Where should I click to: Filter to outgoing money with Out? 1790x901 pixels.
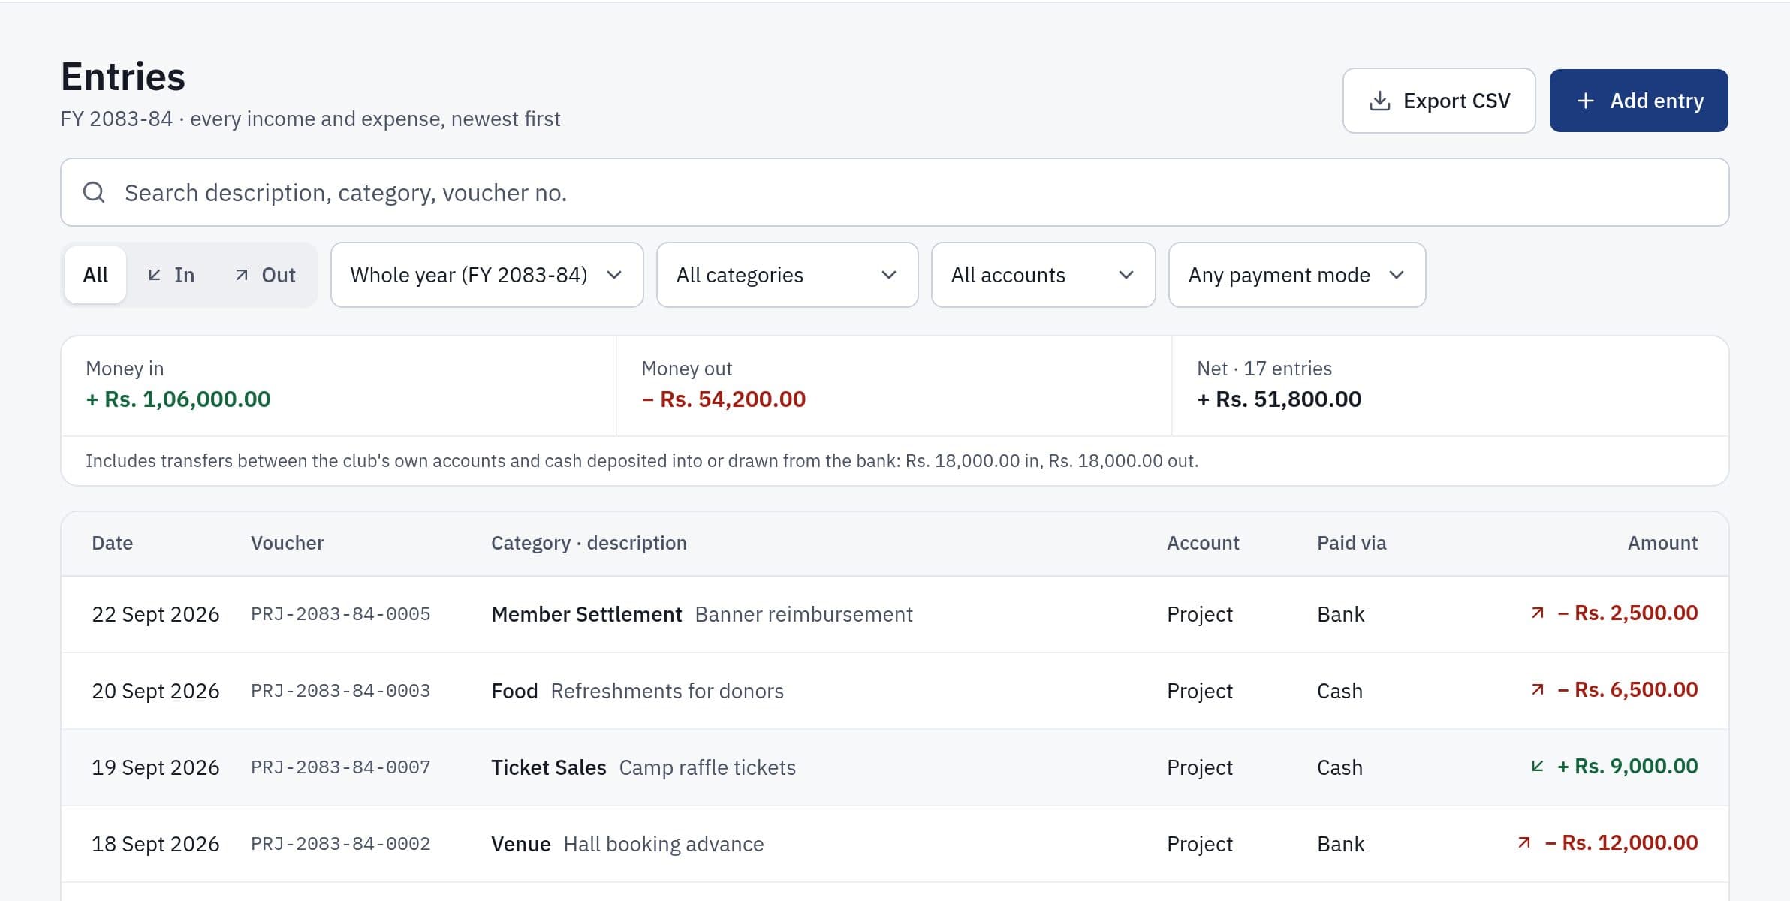tap(265, 275)
